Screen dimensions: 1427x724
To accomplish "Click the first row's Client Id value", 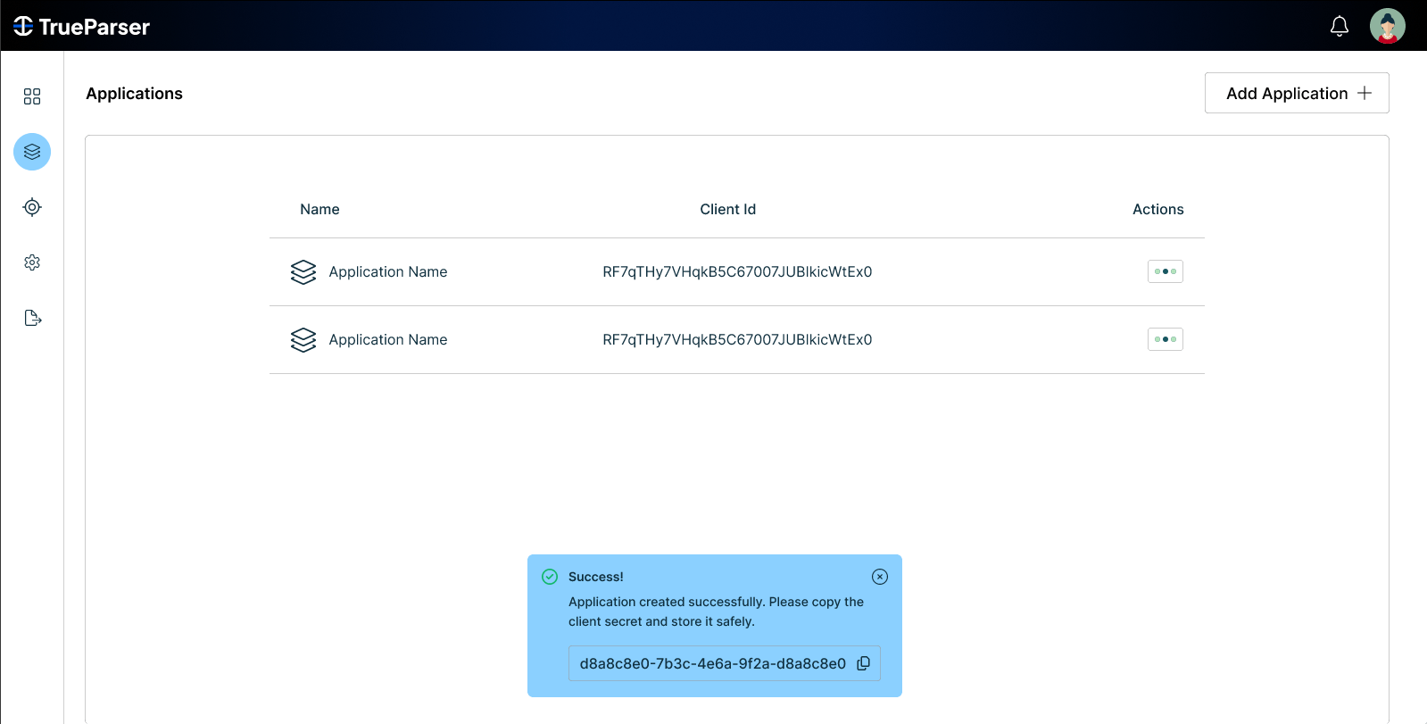I will pos(737,271).
